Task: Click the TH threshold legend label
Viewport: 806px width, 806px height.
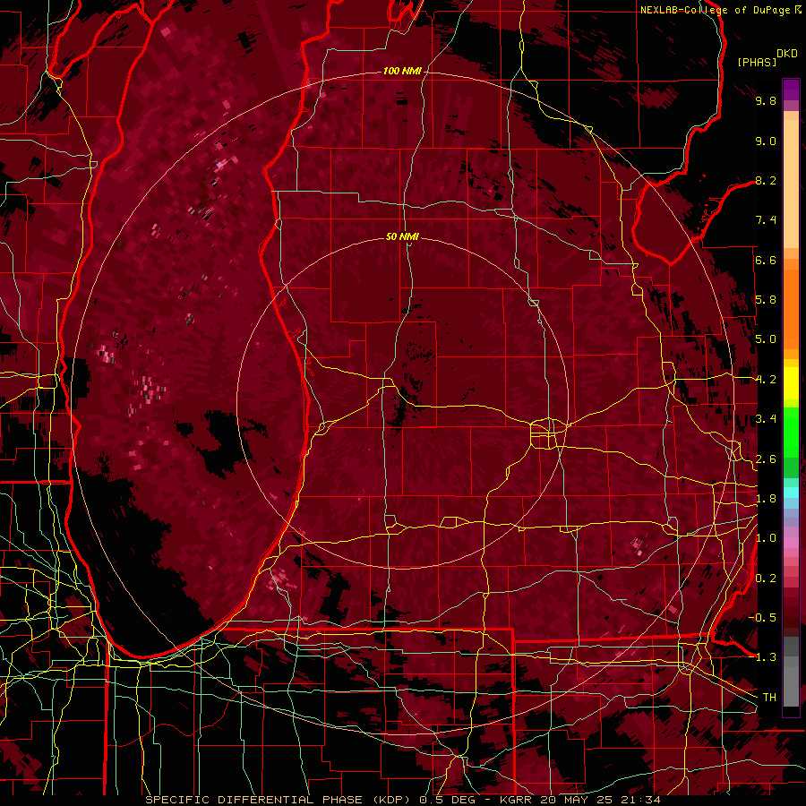Action: tap(769, 698)
